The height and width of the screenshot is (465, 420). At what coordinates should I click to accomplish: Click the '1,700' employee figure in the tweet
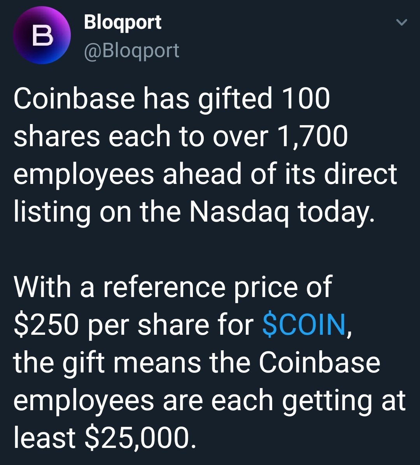[x=312, y=137]
